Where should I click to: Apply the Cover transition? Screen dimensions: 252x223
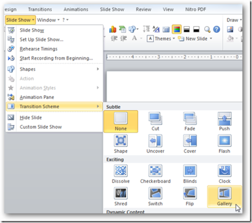[190, 144]
